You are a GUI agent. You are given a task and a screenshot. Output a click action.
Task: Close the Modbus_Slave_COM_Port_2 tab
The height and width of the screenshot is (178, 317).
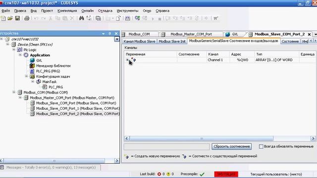click(309, 35)
